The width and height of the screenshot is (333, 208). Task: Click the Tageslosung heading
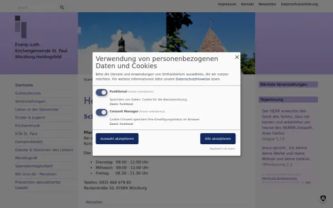pyautogui.click(x=288, y=99)
